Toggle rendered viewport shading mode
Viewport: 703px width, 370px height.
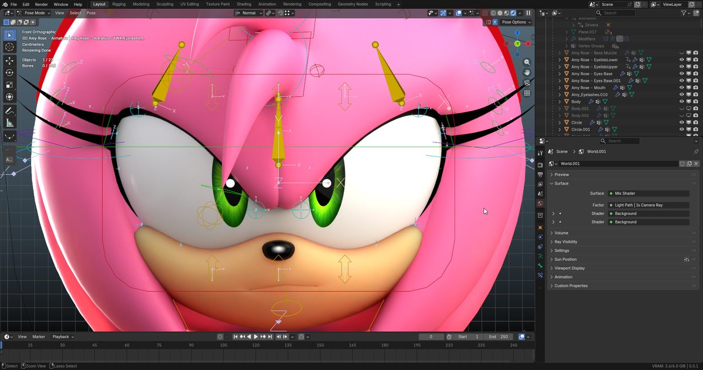tap(513, 13)
